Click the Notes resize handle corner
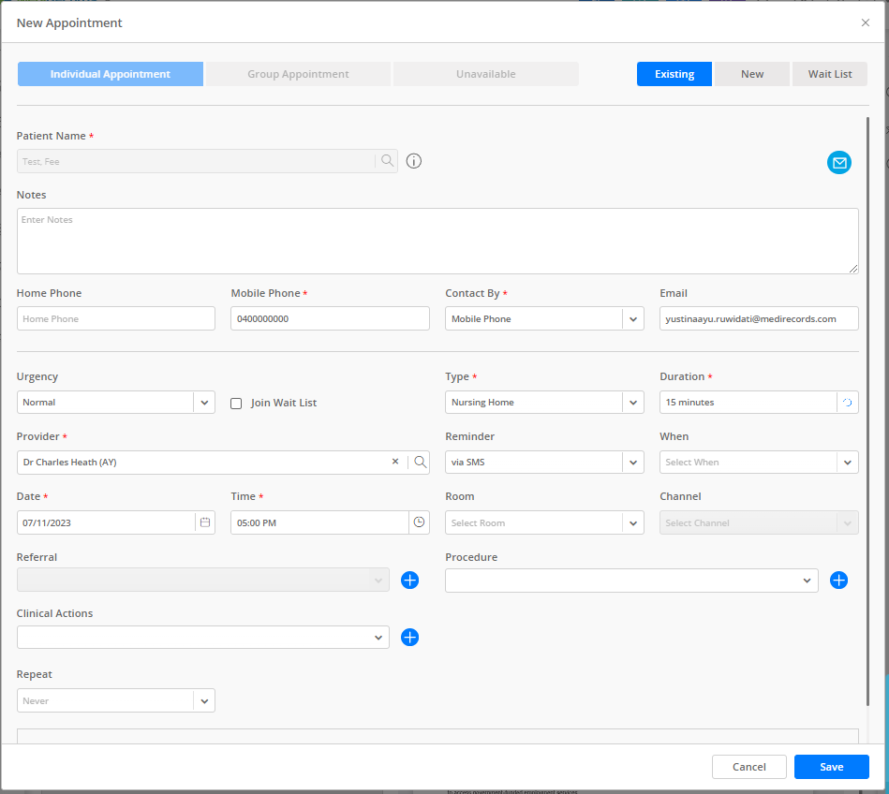 [853, 269]
